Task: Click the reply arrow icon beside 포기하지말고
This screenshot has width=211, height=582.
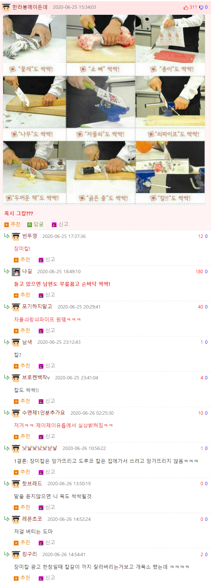Action: pyautogui.click(x=7, y=306)
